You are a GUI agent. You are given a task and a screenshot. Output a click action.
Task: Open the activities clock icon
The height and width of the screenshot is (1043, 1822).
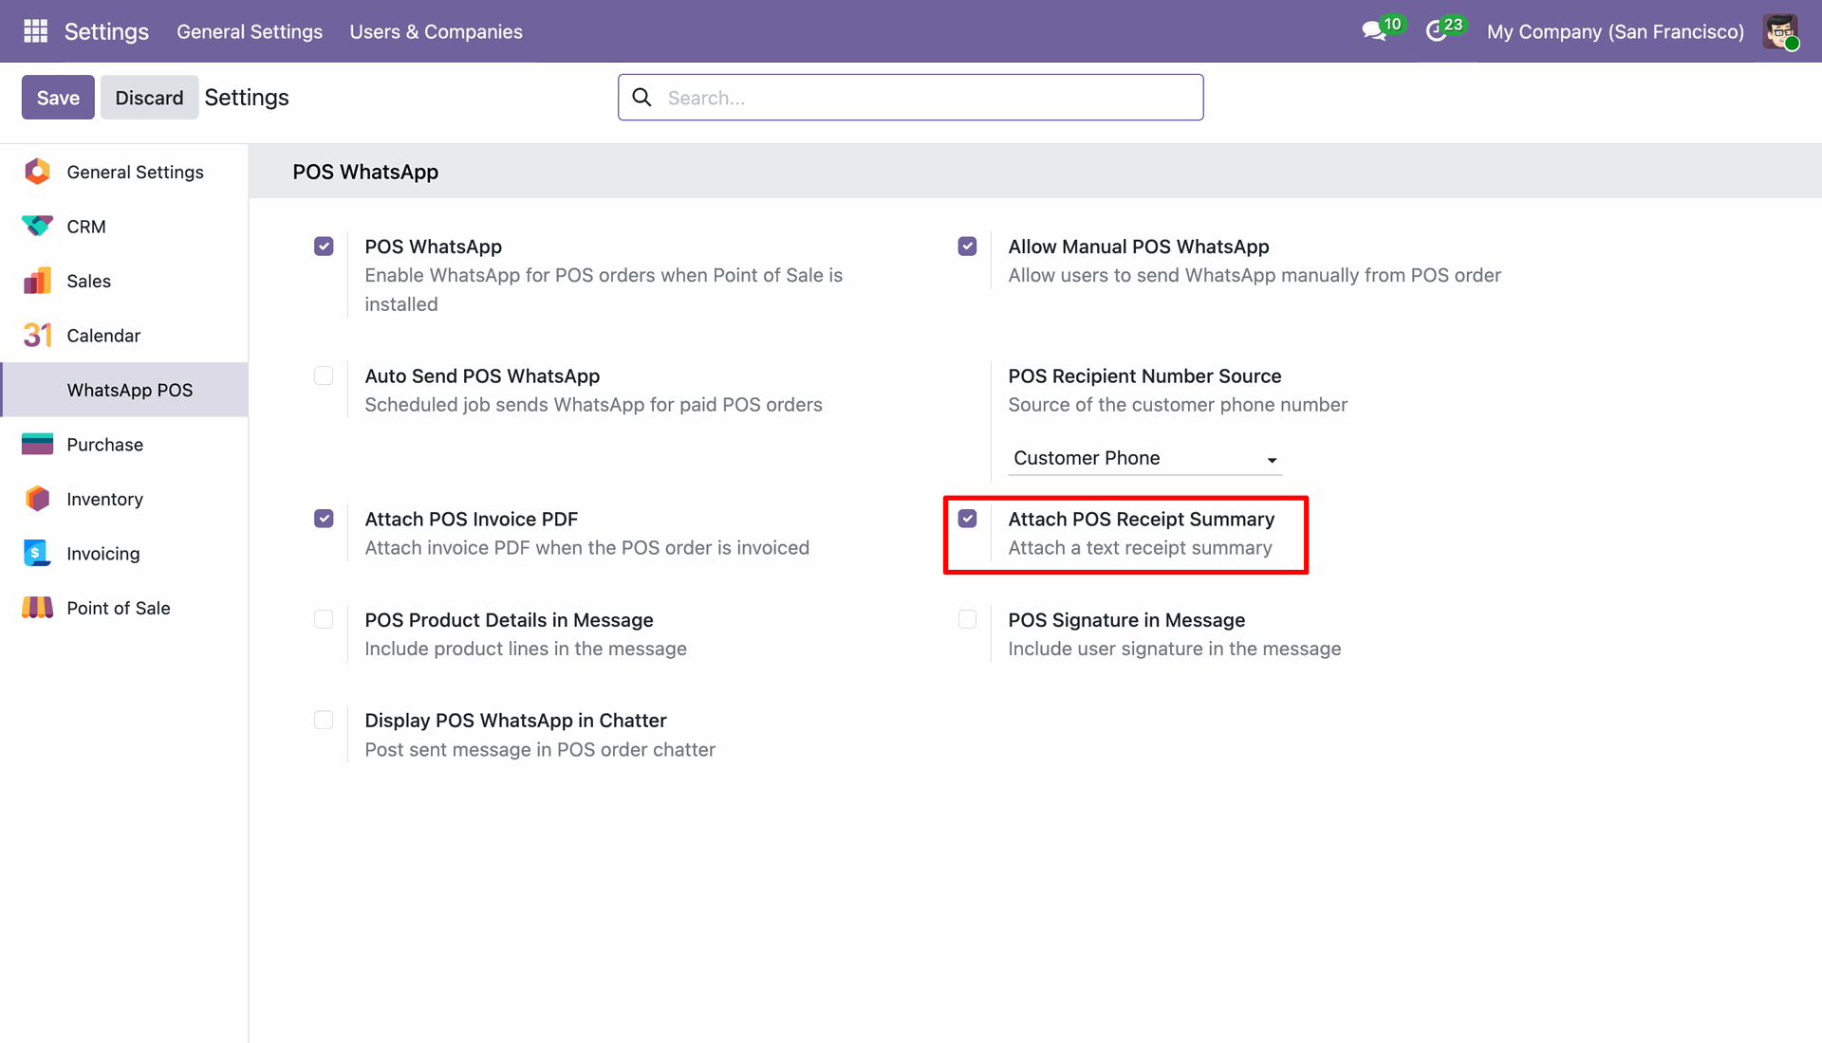click(x=1437, y=31)
